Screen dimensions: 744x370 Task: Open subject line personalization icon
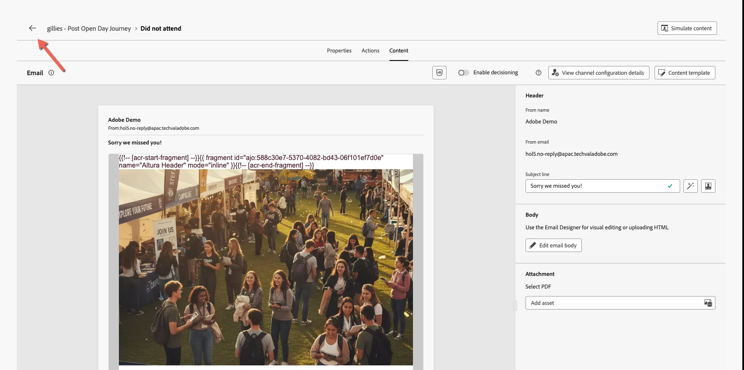click(708, 186)
